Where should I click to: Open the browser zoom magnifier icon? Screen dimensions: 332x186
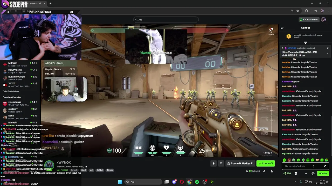click(x=292, y=11)
